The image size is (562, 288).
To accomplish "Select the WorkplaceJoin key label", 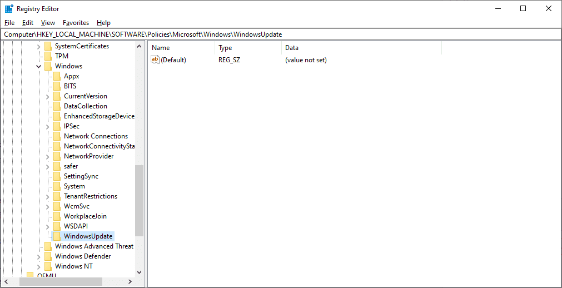I will (85, 217).
